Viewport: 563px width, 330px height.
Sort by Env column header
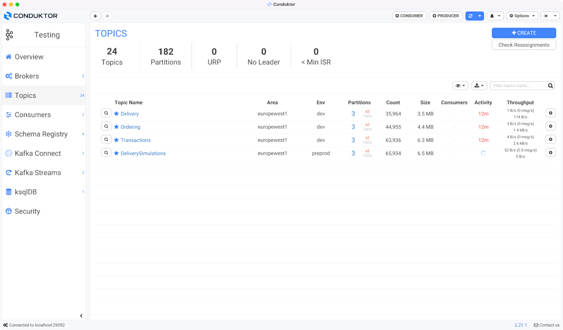321,103
